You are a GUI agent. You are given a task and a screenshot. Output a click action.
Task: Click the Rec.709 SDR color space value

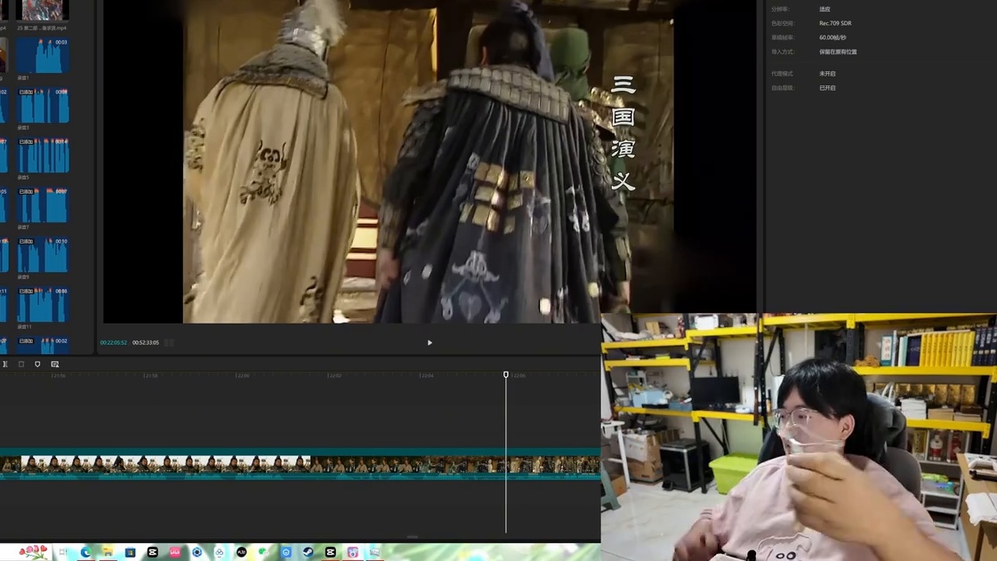point(835,23)
